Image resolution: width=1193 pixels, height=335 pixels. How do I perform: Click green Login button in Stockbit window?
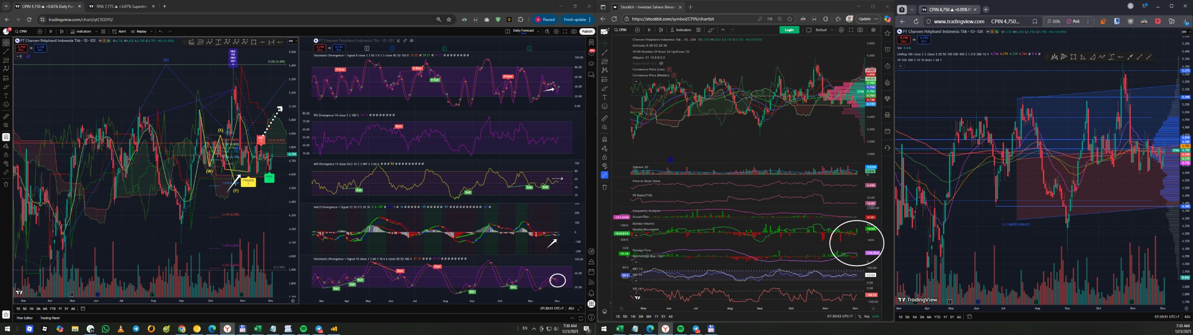tap(789, 30)
